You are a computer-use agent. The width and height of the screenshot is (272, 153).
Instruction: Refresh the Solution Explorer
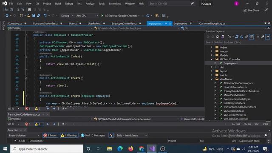242,37
